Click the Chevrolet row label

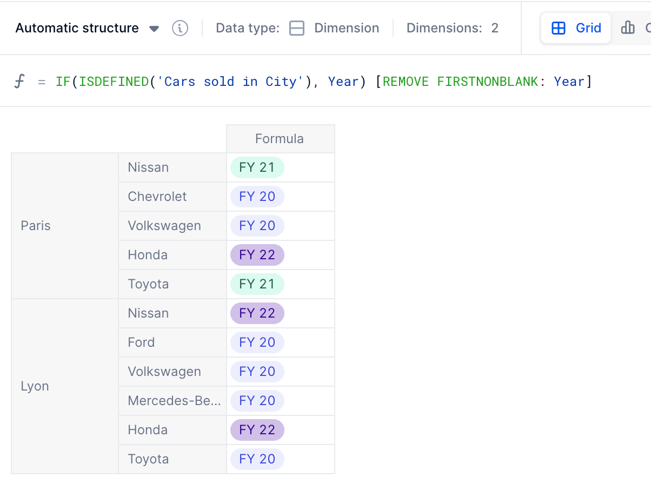click(172, 197)
